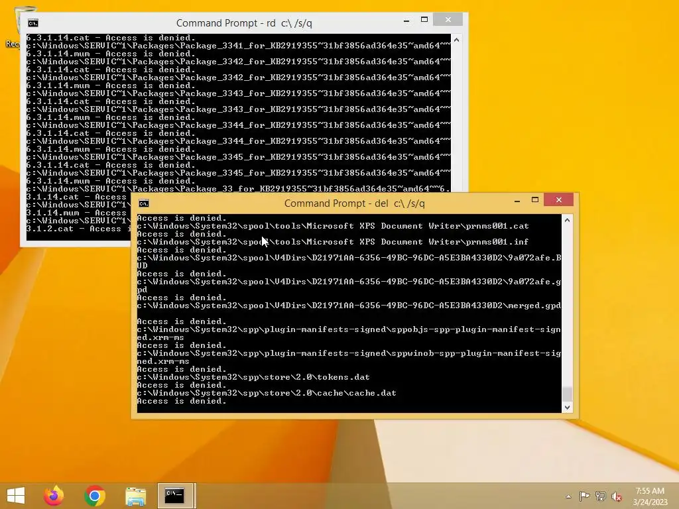Click title text 'Command Prompt - del c:\ /s/q'
The height and width of the screenshot is (509, 679).
[x=354, y=203]
